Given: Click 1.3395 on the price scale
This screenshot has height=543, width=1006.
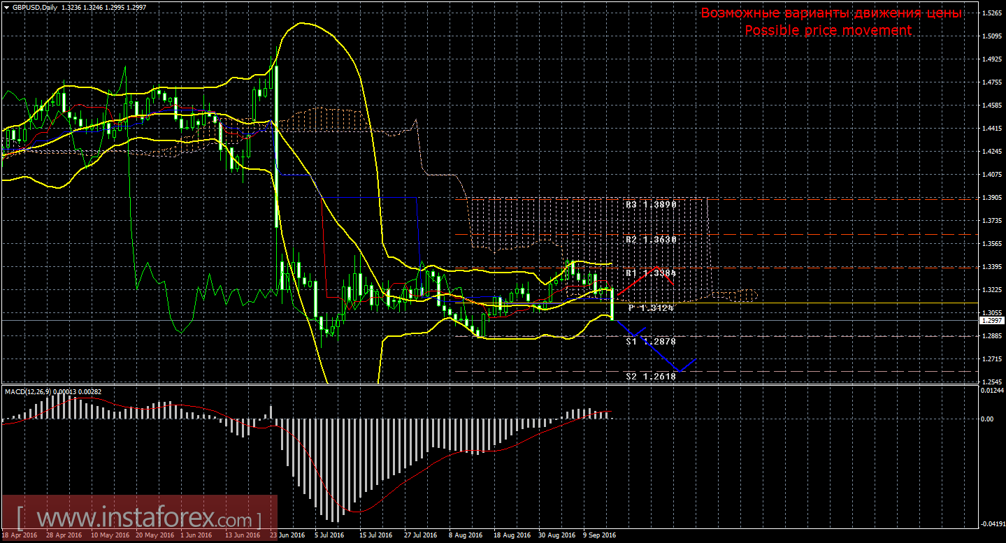Looking at the screenshot, I should coord(991,267).
